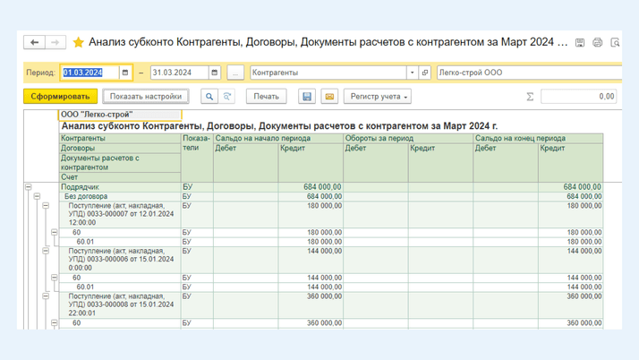Click the Легко-строй ООО input field
Viewport: 639px width, 360px height.
click(530, 73)
